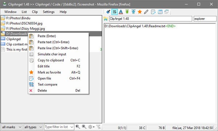Click the orange star favorites toolbar icon

coord(140,12)
